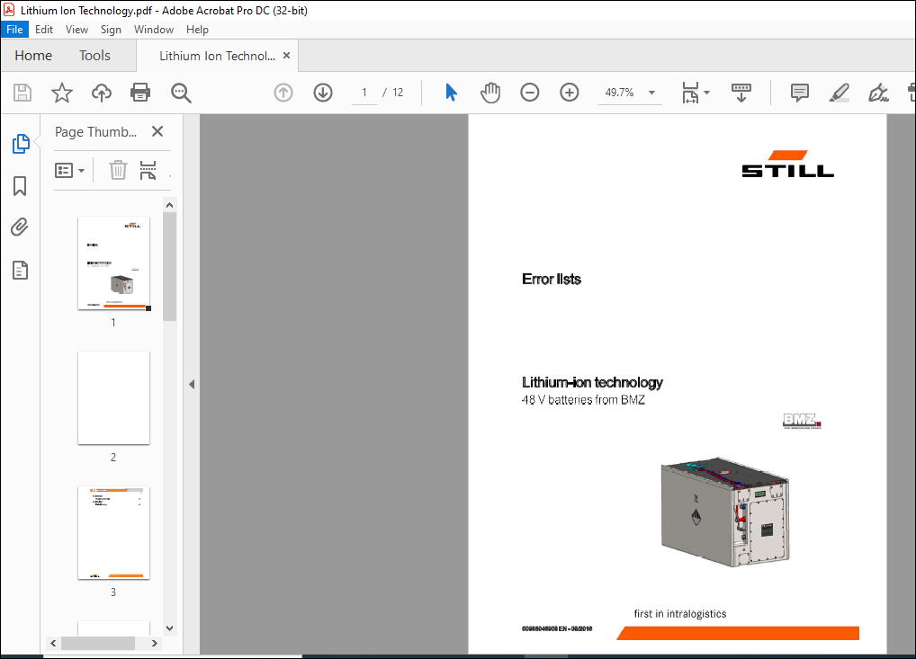Open Page Thumbnails sidebar icon
This screenshot has width=916, height=659.
[21, 144]
